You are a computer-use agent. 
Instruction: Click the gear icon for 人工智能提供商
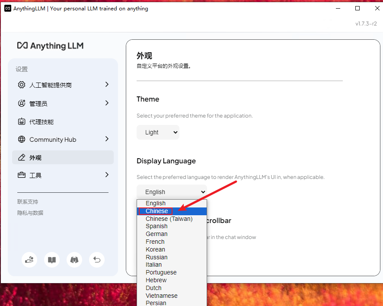pos(22,85)
